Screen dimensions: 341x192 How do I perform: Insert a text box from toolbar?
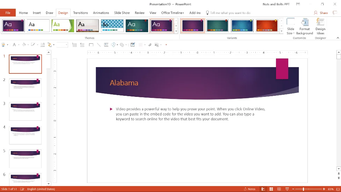point(106,45)
